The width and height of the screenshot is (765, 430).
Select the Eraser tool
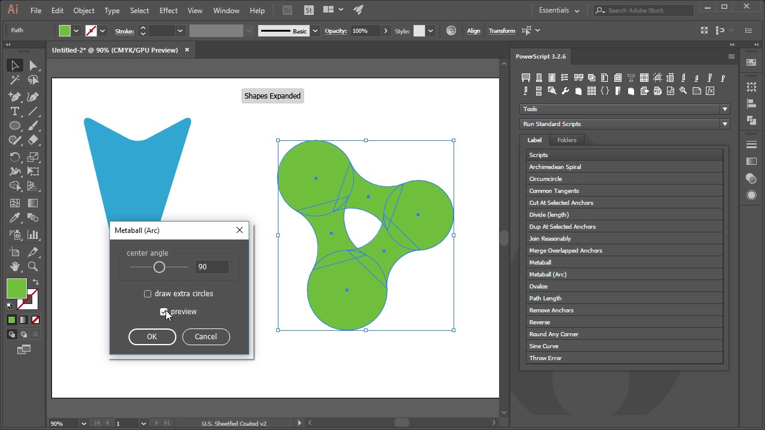tap(33, 140)
